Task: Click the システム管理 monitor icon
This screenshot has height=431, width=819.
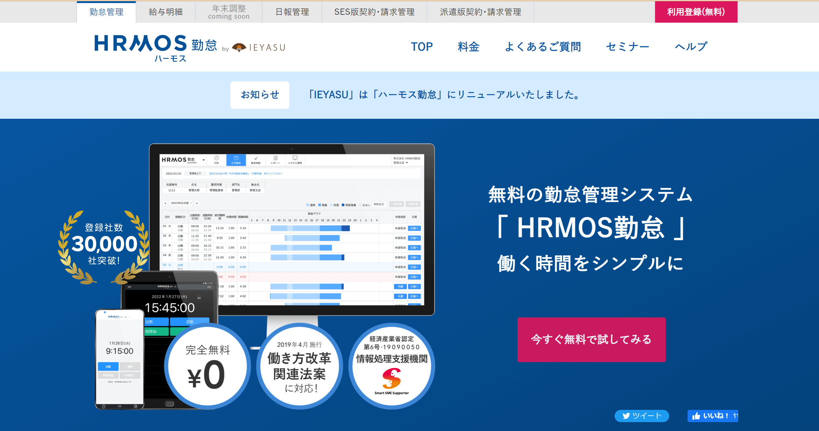Action: click(x=295, y=160)
